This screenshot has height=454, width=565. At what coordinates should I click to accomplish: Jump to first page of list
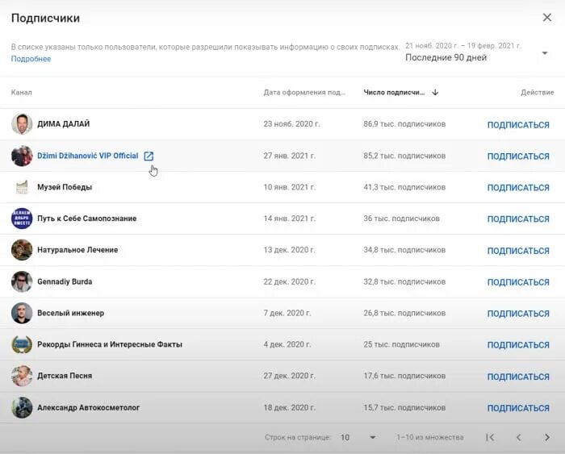(x=490, y=437)
